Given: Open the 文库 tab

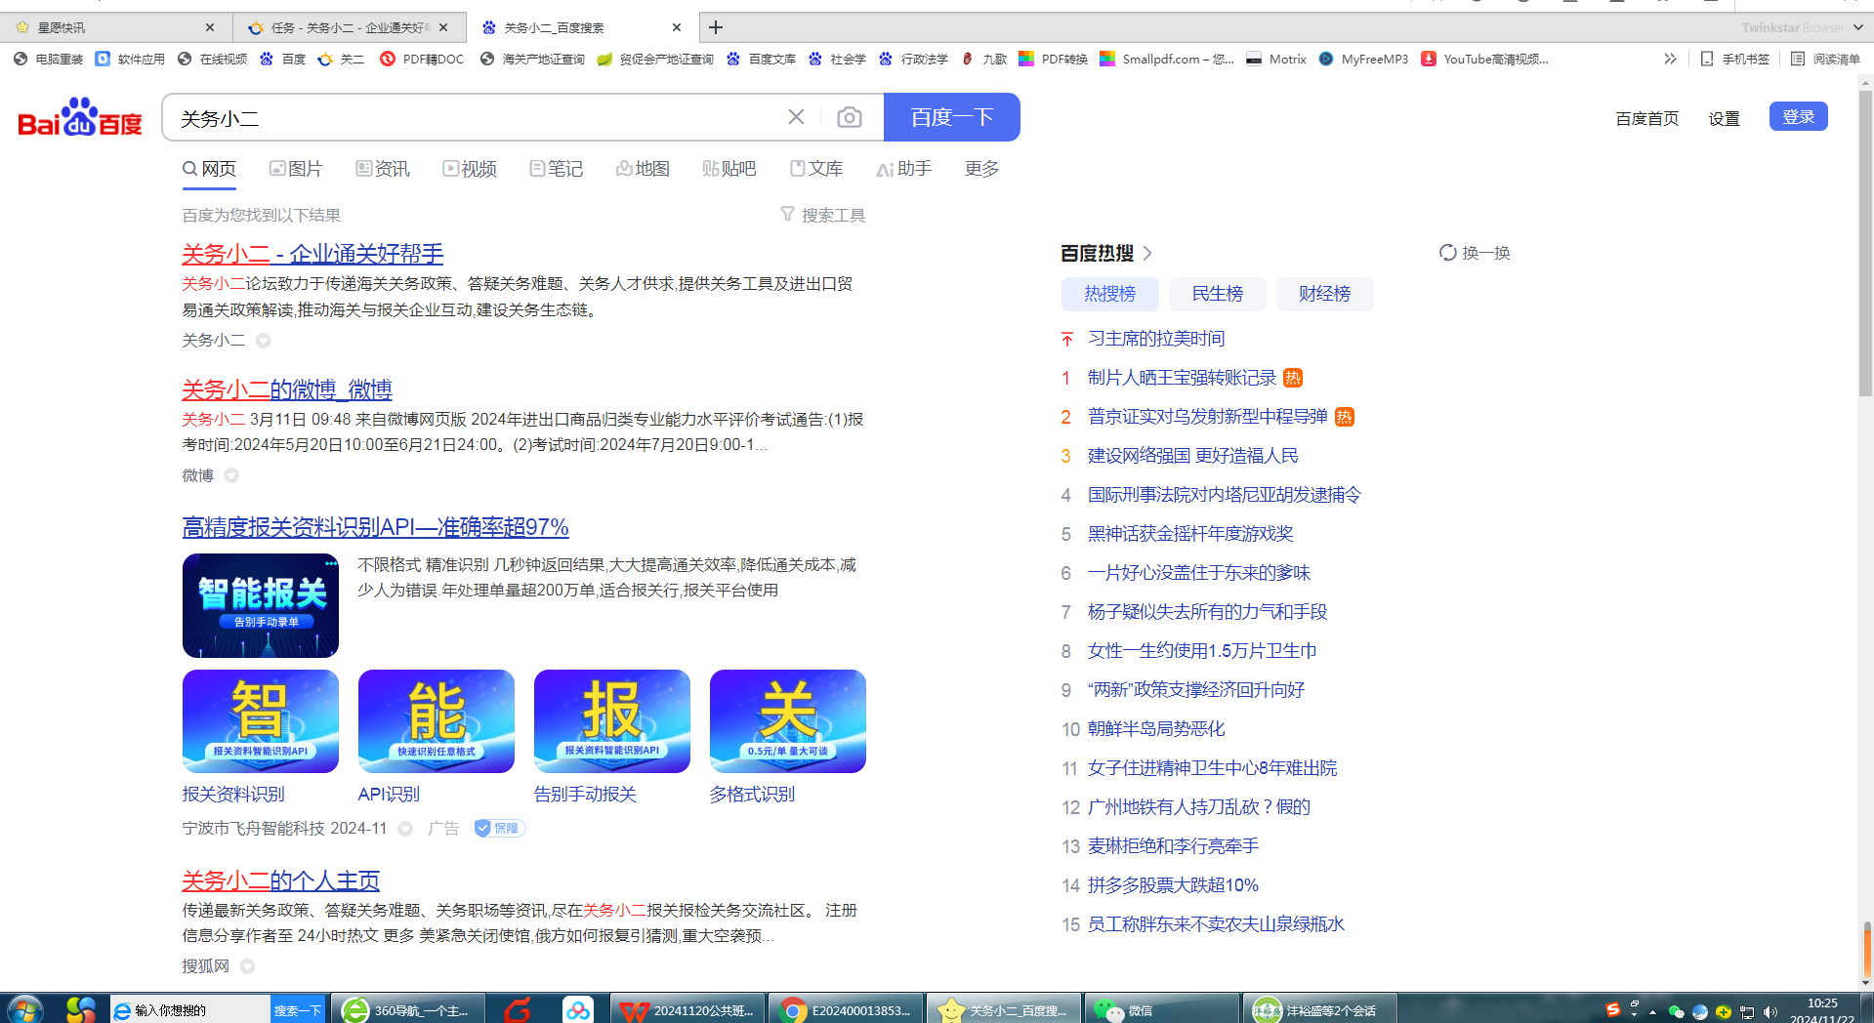Looking at the screenshot, I should point(816,169).
